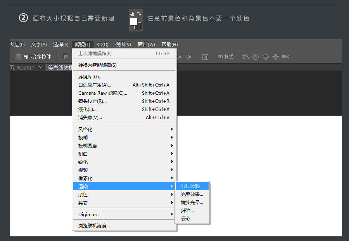The height and width of the screenshot is (241, 349).
Task: Click the distribute horizontal centers icon
Action: point(180,57)
